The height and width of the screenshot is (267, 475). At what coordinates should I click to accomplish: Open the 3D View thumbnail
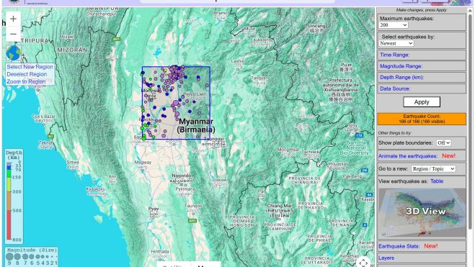tap(422, 213)
